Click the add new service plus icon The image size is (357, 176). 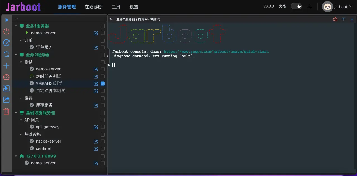click(6, 66)
